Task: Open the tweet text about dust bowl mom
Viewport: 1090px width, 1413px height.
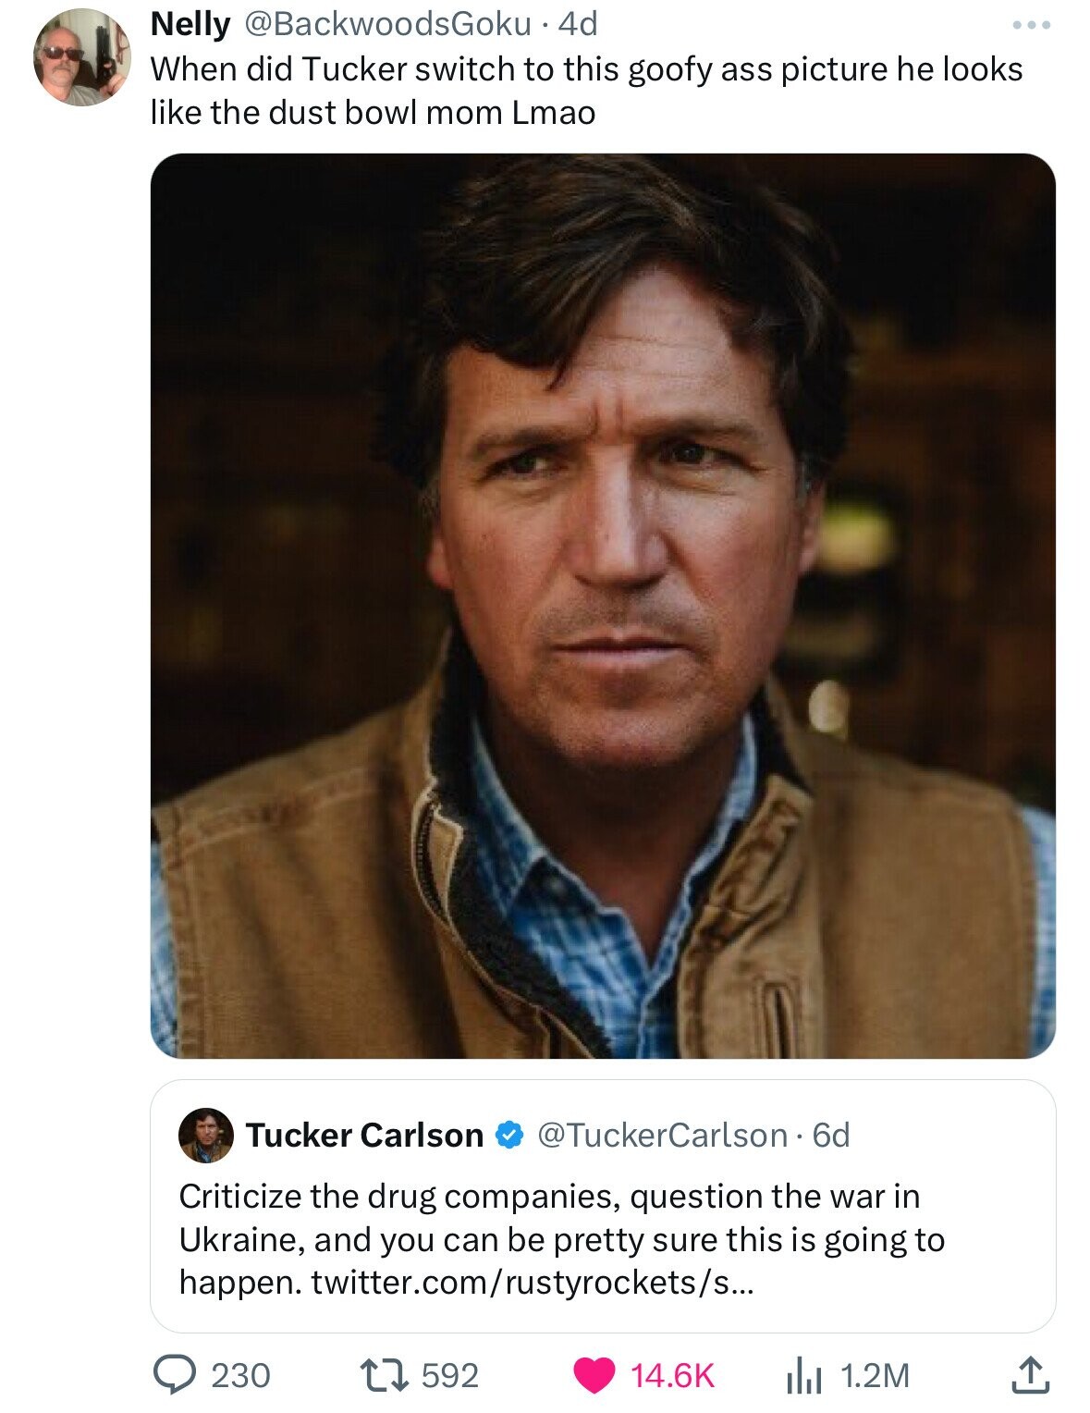Action: [586, 91]
